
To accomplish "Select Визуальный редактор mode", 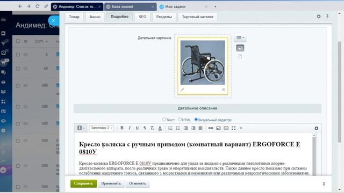I will [196, 120].
